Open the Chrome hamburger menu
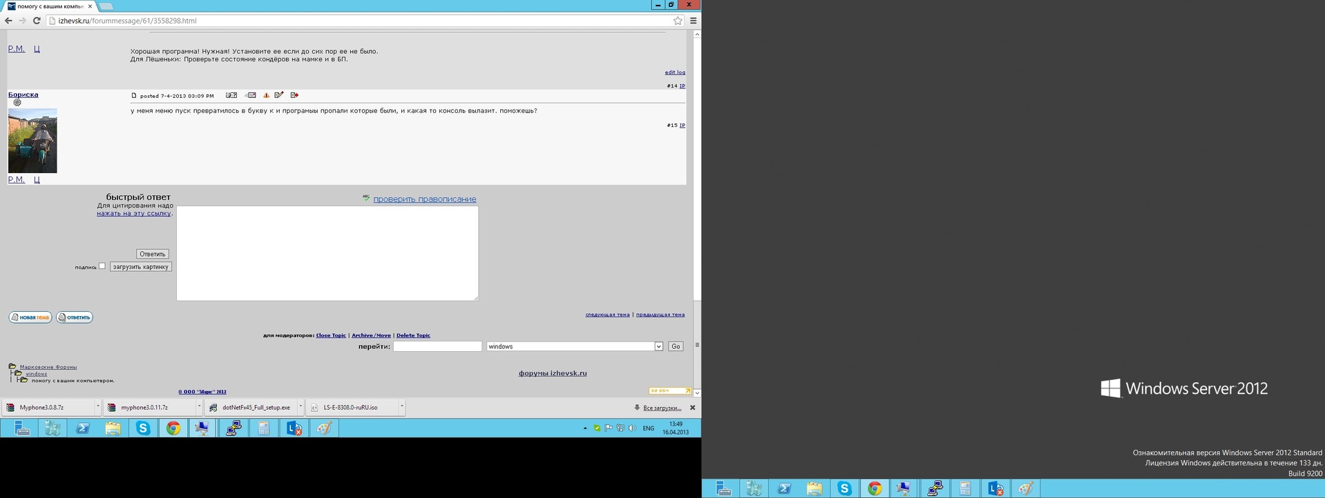This screenshot has height=498, width=1325. click(x=694, y=21)
